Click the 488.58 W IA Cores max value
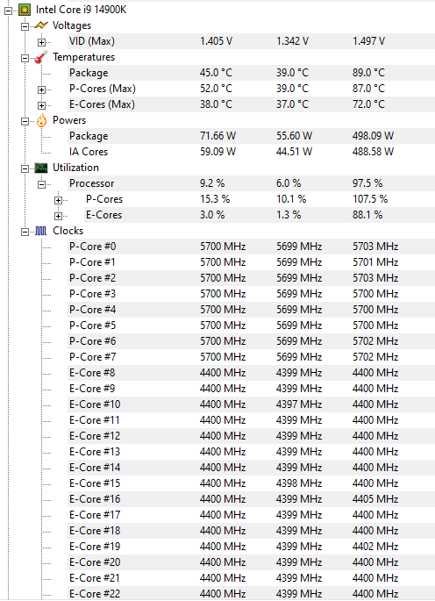This screenshot has width=435, height=601. (373, 152)
